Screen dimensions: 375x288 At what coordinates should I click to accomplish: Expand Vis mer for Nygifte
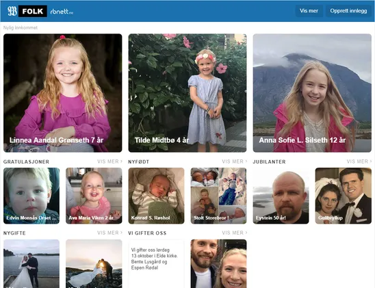[x=109, y=233]
